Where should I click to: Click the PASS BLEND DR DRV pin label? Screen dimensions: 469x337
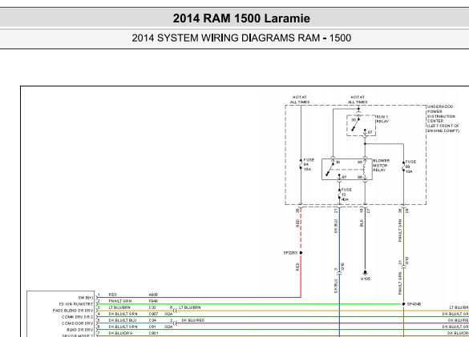[73, 311]
